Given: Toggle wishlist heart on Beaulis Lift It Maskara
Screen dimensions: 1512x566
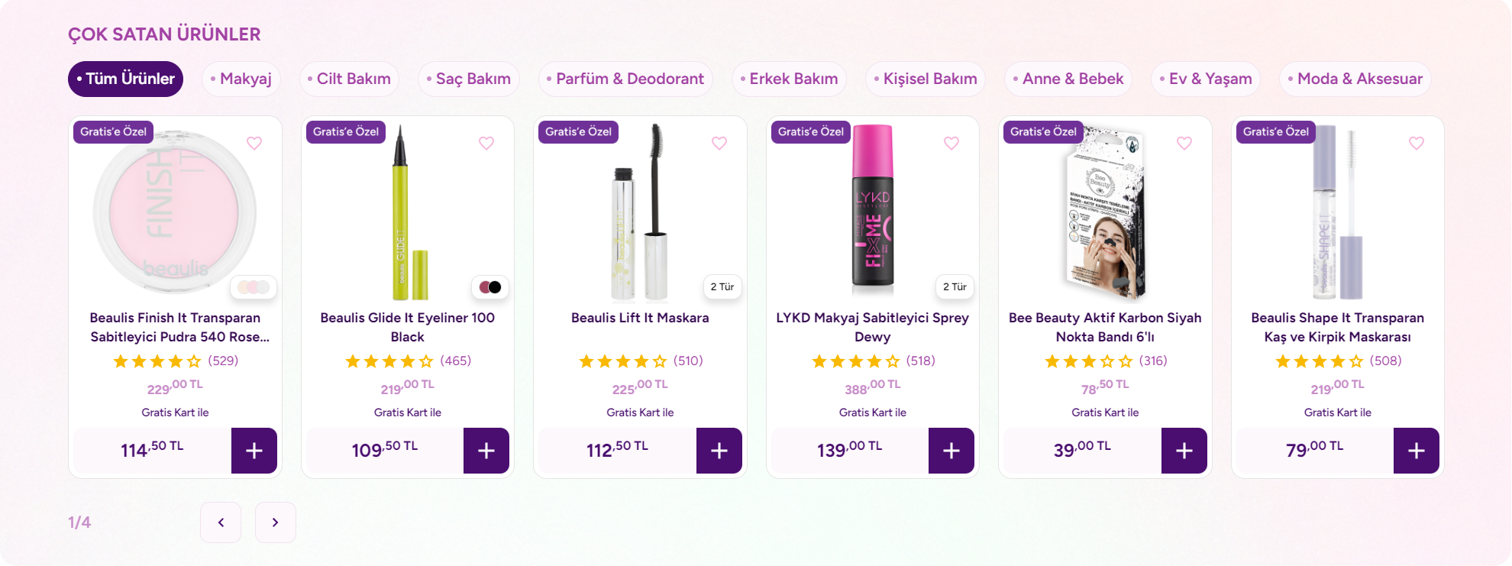Looking at the screenshot, I should (x=719, y=144).
